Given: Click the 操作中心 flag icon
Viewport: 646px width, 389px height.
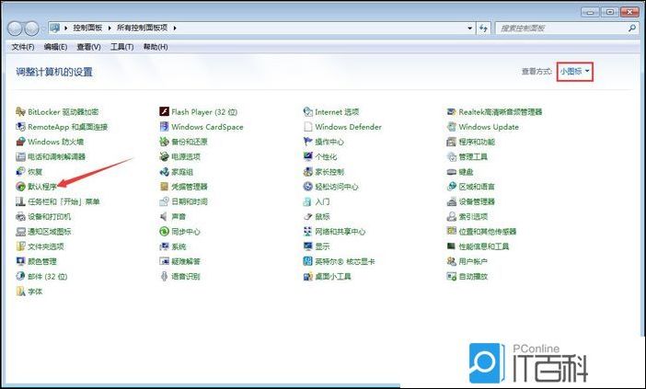Looking at the screenshot, I should [x=307, y=142].
